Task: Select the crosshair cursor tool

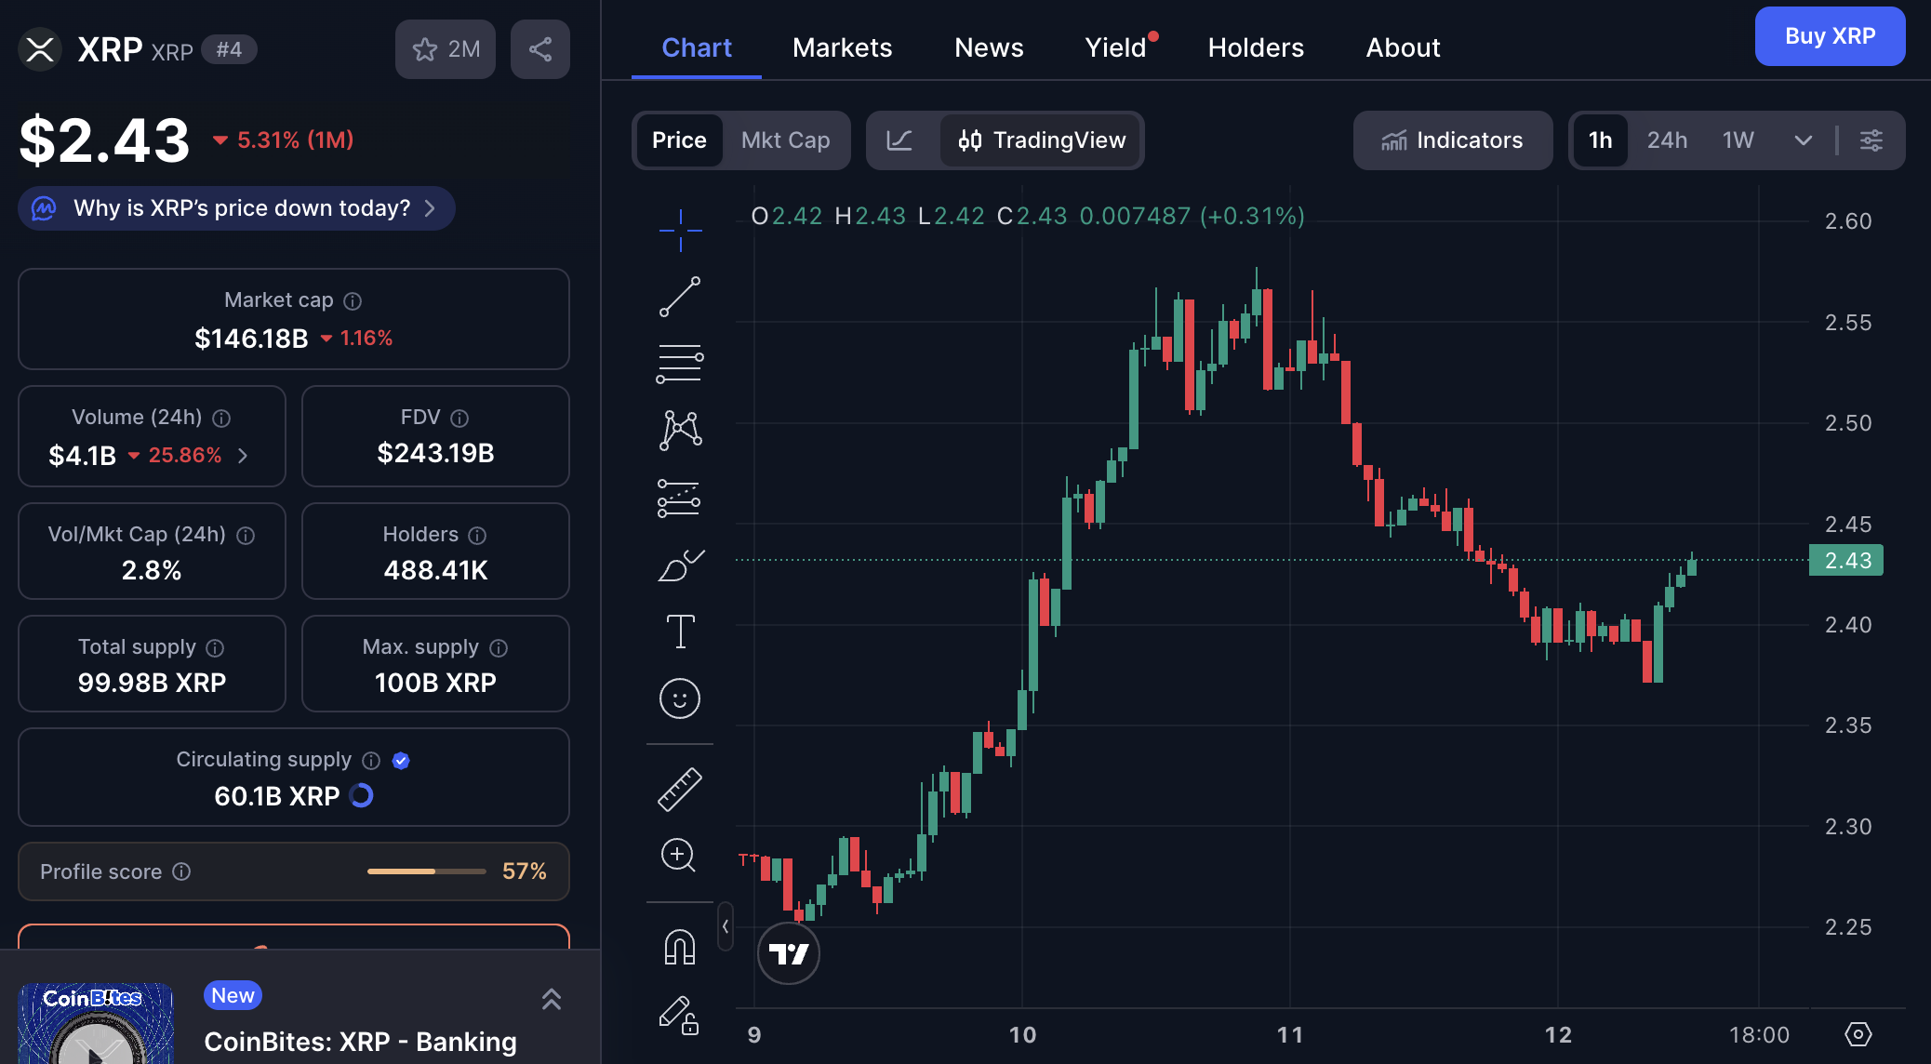Action: (680, 231)
